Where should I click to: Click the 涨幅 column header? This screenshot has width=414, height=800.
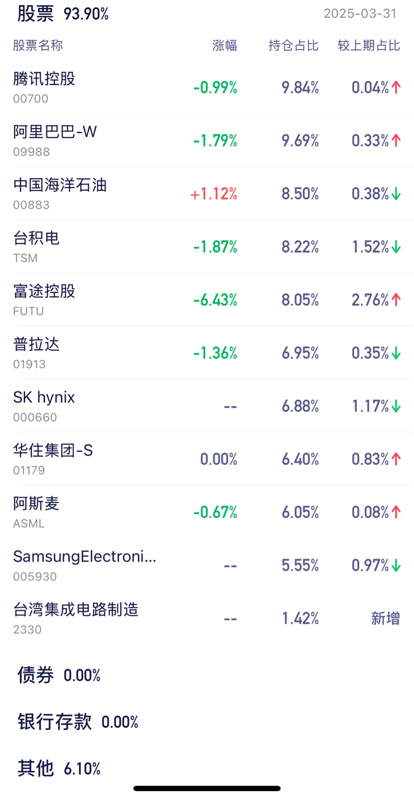point(225,45)
